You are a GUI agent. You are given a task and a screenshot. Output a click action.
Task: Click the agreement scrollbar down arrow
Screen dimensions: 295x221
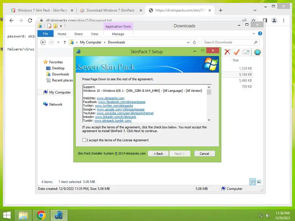[x=209, y=120]
